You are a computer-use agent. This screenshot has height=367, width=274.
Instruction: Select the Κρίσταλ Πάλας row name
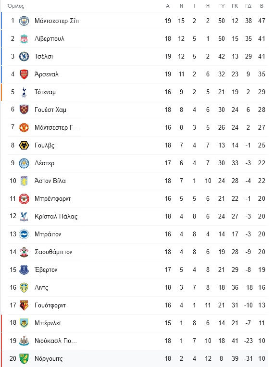click(56, 216)
